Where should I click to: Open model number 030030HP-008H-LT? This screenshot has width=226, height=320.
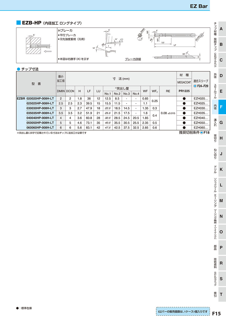40,108
